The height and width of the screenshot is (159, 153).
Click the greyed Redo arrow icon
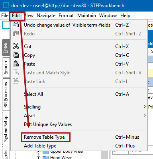point(16,33)
